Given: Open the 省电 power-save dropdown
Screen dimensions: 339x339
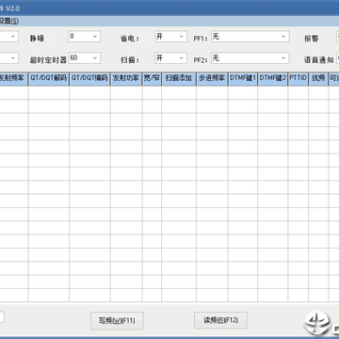Looking at the screenshot, I should (x=170, y=37).
